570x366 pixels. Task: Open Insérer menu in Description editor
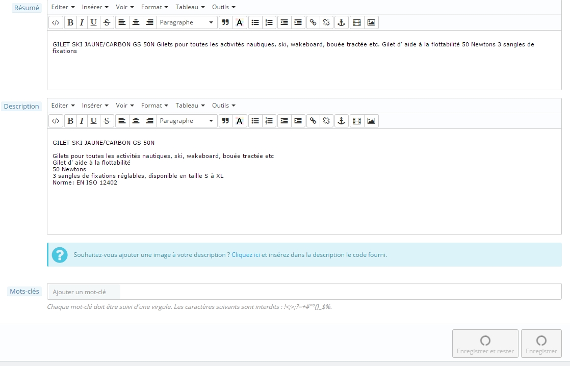point(95,106)
